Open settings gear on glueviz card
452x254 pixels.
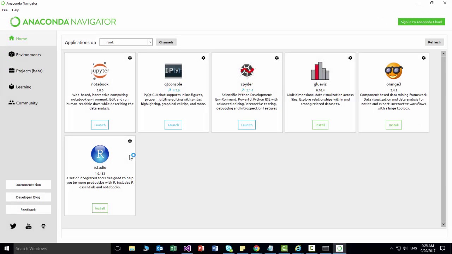pyautogui.click(x=350, y=58)
